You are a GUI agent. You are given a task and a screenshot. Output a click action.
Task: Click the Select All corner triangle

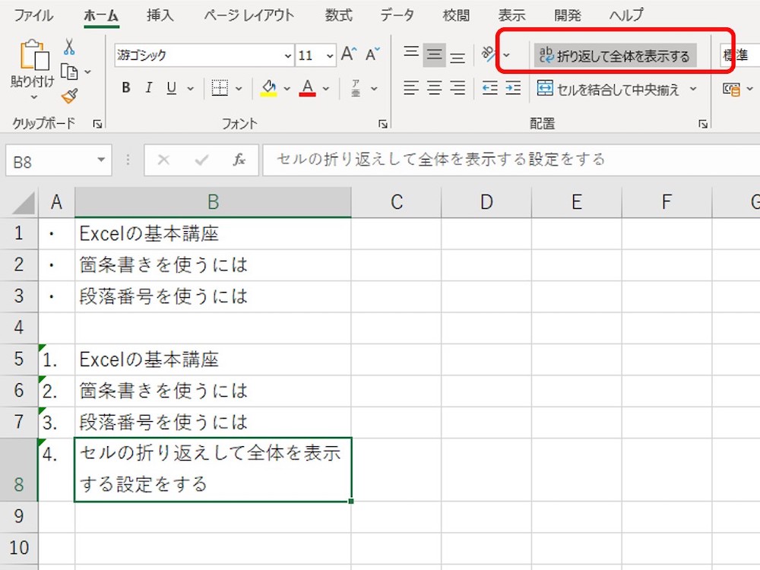point(24,203)
